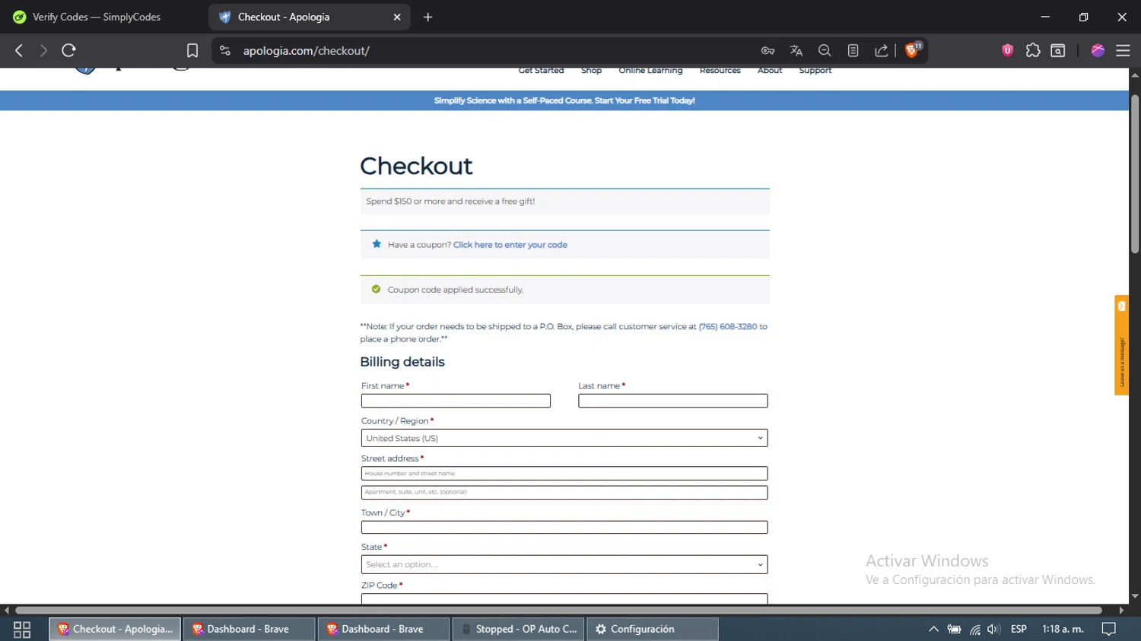Focus the Last name field
The height and width of the screenshot is (641, 1141).
click(672, 401)
